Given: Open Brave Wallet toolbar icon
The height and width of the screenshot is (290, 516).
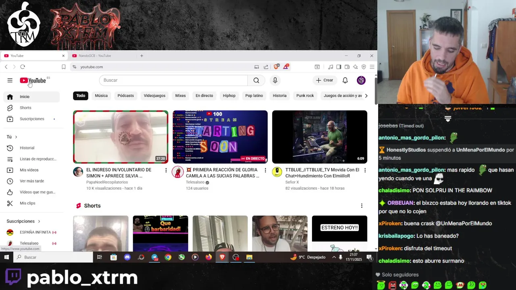Looking at the screenshot, I should (347, 67).
